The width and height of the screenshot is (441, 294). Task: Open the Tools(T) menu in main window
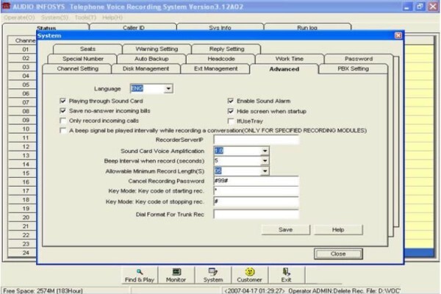tap(85, 18)
